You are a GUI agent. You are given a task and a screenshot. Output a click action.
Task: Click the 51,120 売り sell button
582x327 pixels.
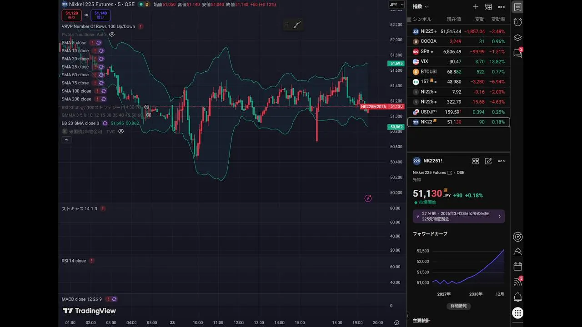click(x=71, y=15)
